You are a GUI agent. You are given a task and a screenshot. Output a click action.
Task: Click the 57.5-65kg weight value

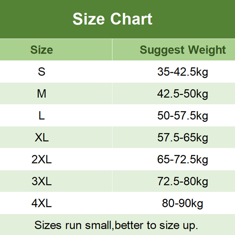182,138
